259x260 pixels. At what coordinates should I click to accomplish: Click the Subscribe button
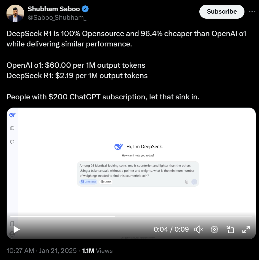pos(222,12)
